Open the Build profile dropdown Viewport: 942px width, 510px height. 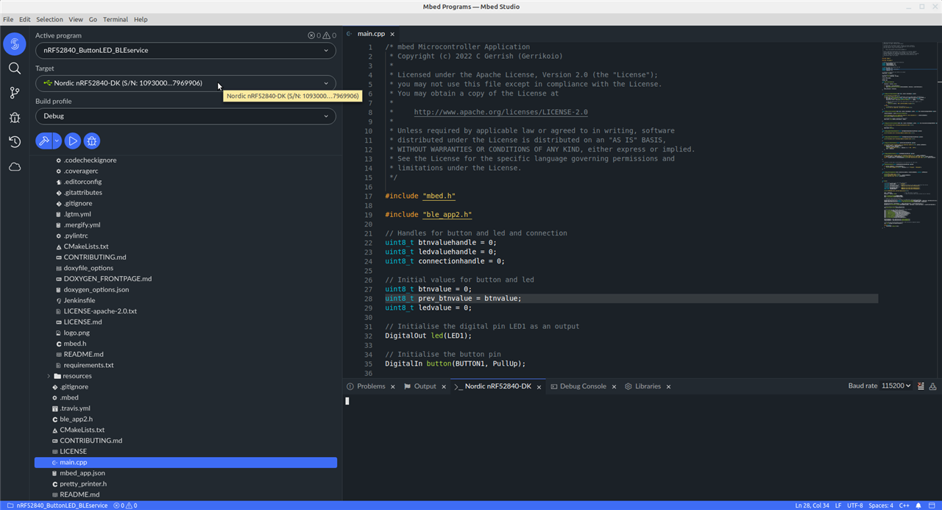185,116
